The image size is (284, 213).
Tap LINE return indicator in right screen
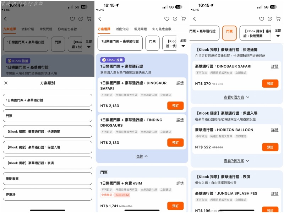pos(195,10)
